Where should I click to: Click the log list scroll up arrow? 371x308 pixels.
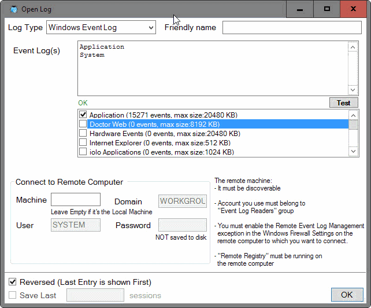pyautogui.click(x=353, y=115)
